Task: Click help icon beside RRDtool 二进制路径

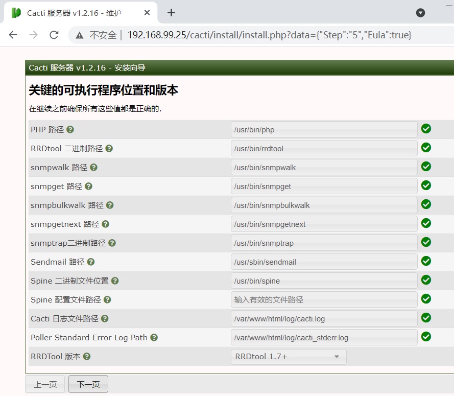Action: (109, 149)
